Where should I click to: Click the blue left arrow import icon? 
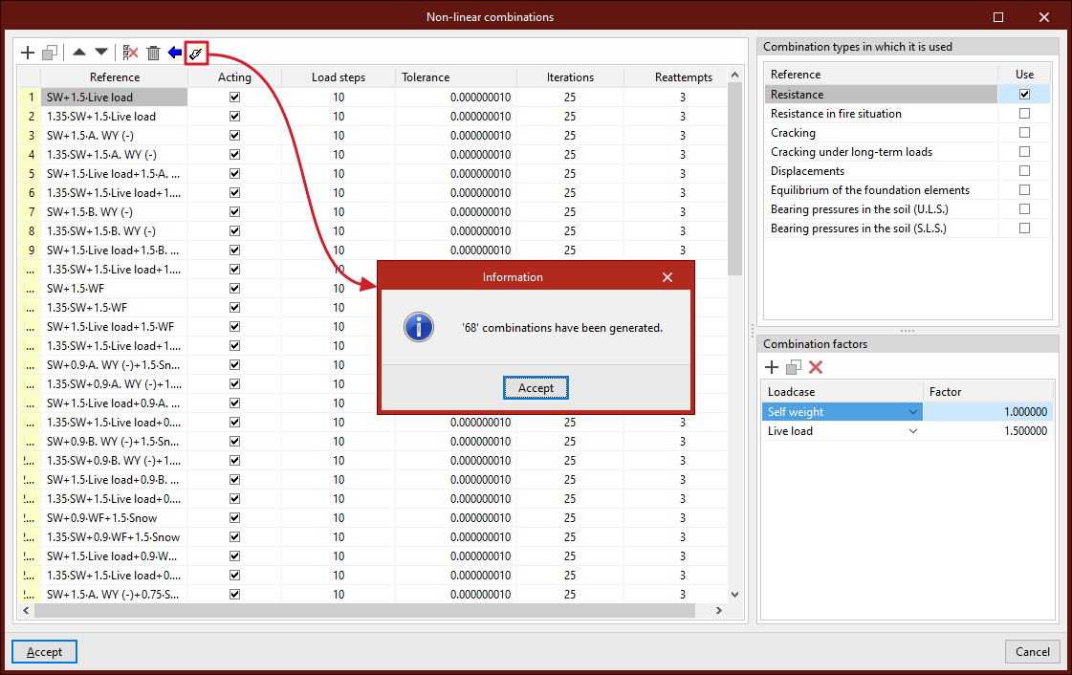point(175,52)
